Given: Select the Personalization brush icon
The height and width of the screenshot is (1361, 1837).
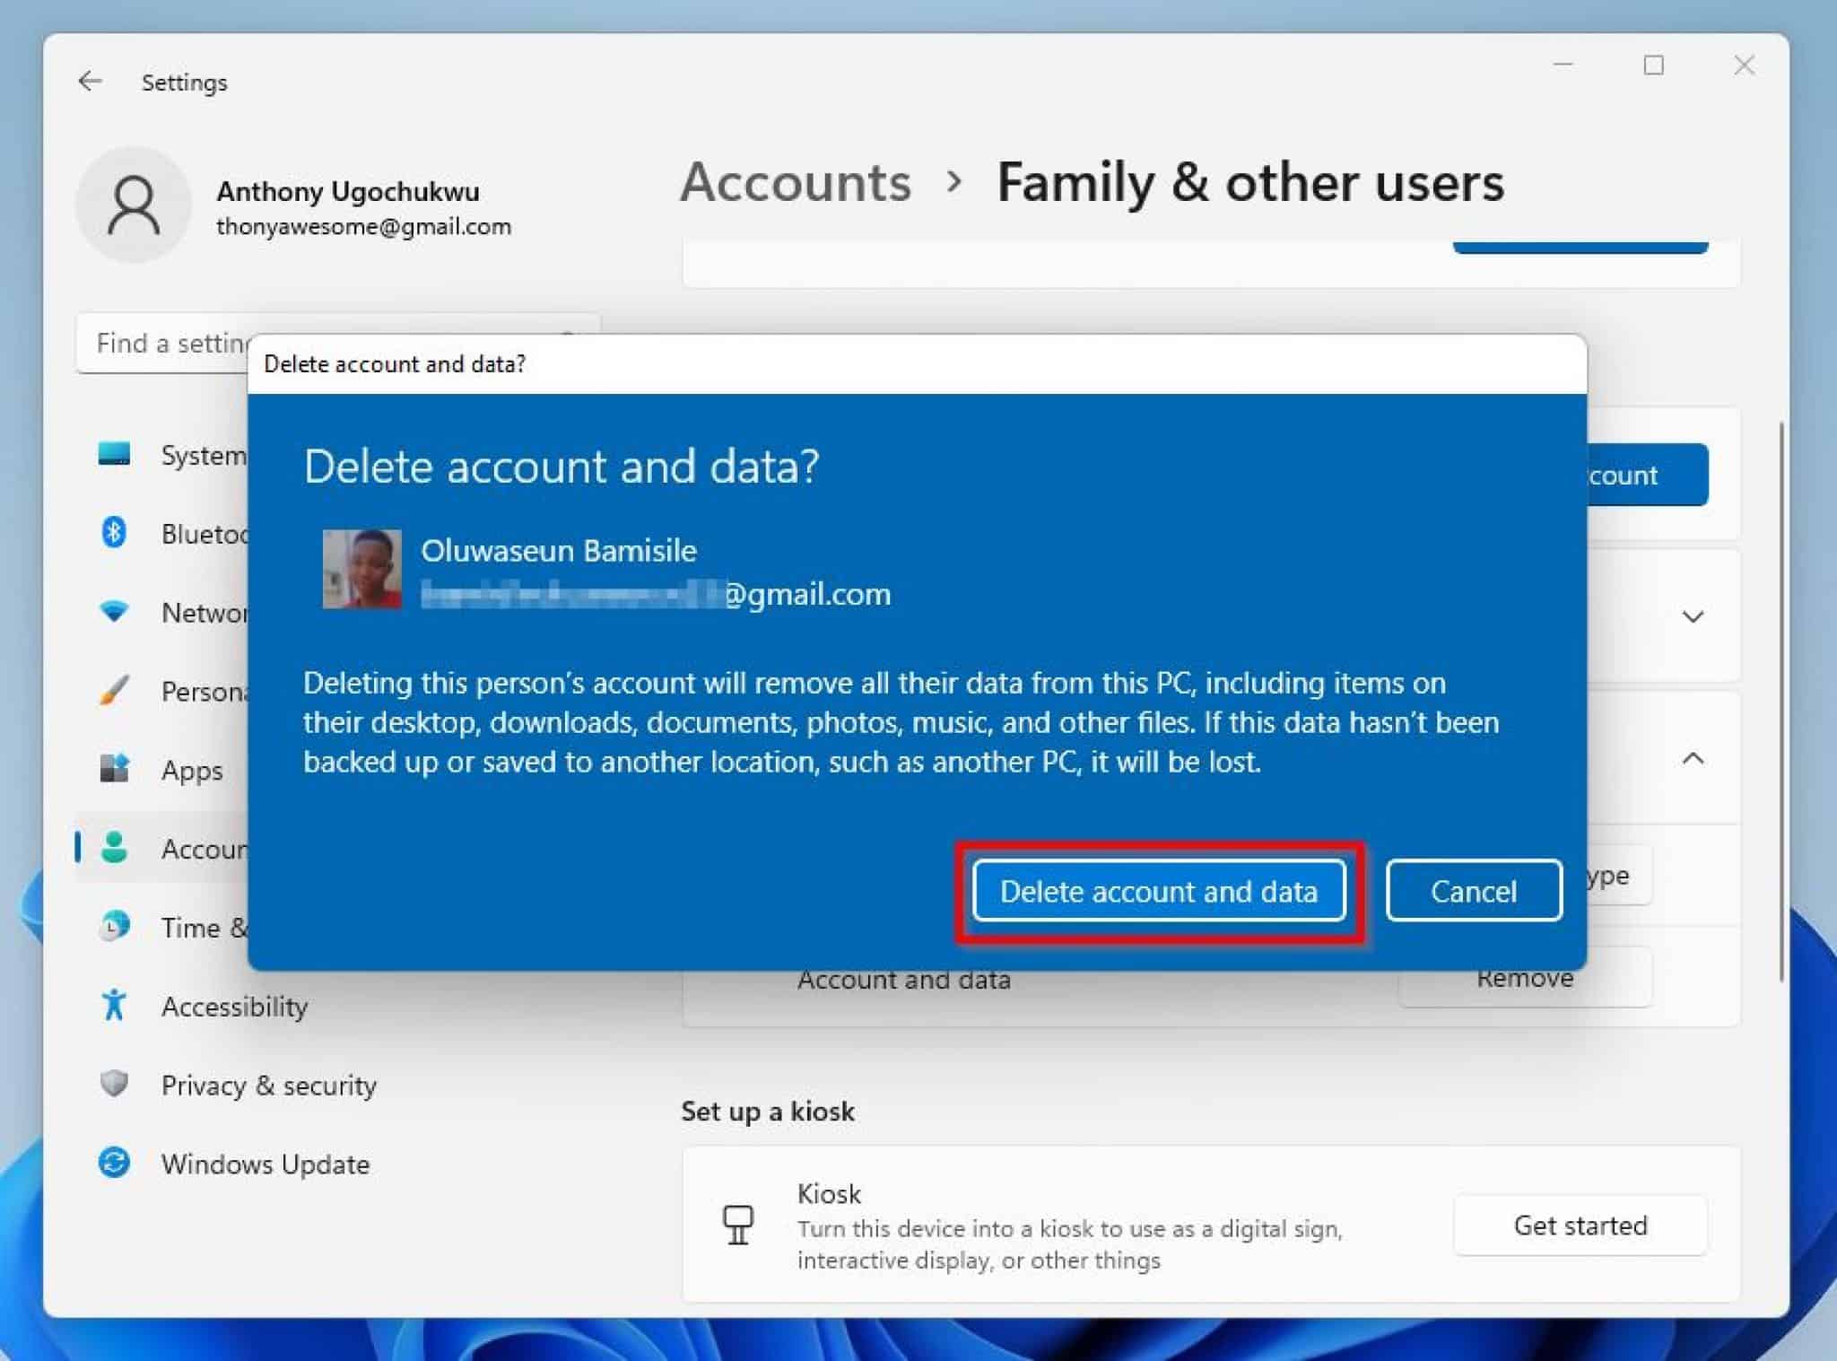Looking at the screenshot, I should click(115, 691).
